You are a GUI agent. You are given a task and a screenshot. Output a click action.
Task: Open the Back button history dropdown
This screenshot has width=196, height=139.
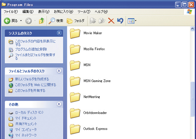pyautogui.click(x=21, y=21)
